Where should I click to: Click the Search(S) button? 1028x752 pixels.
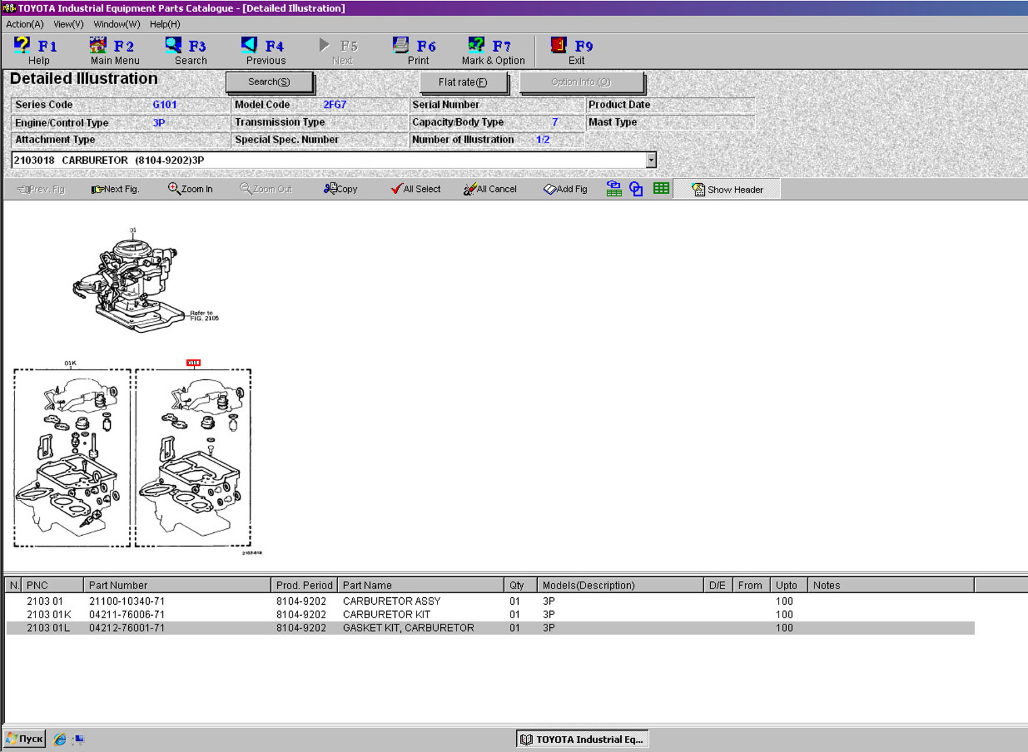click(269, 82)
